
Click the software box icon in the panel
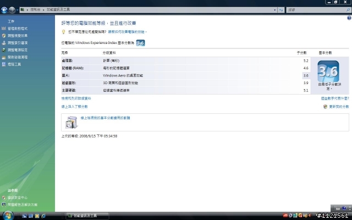pos(71,122)
